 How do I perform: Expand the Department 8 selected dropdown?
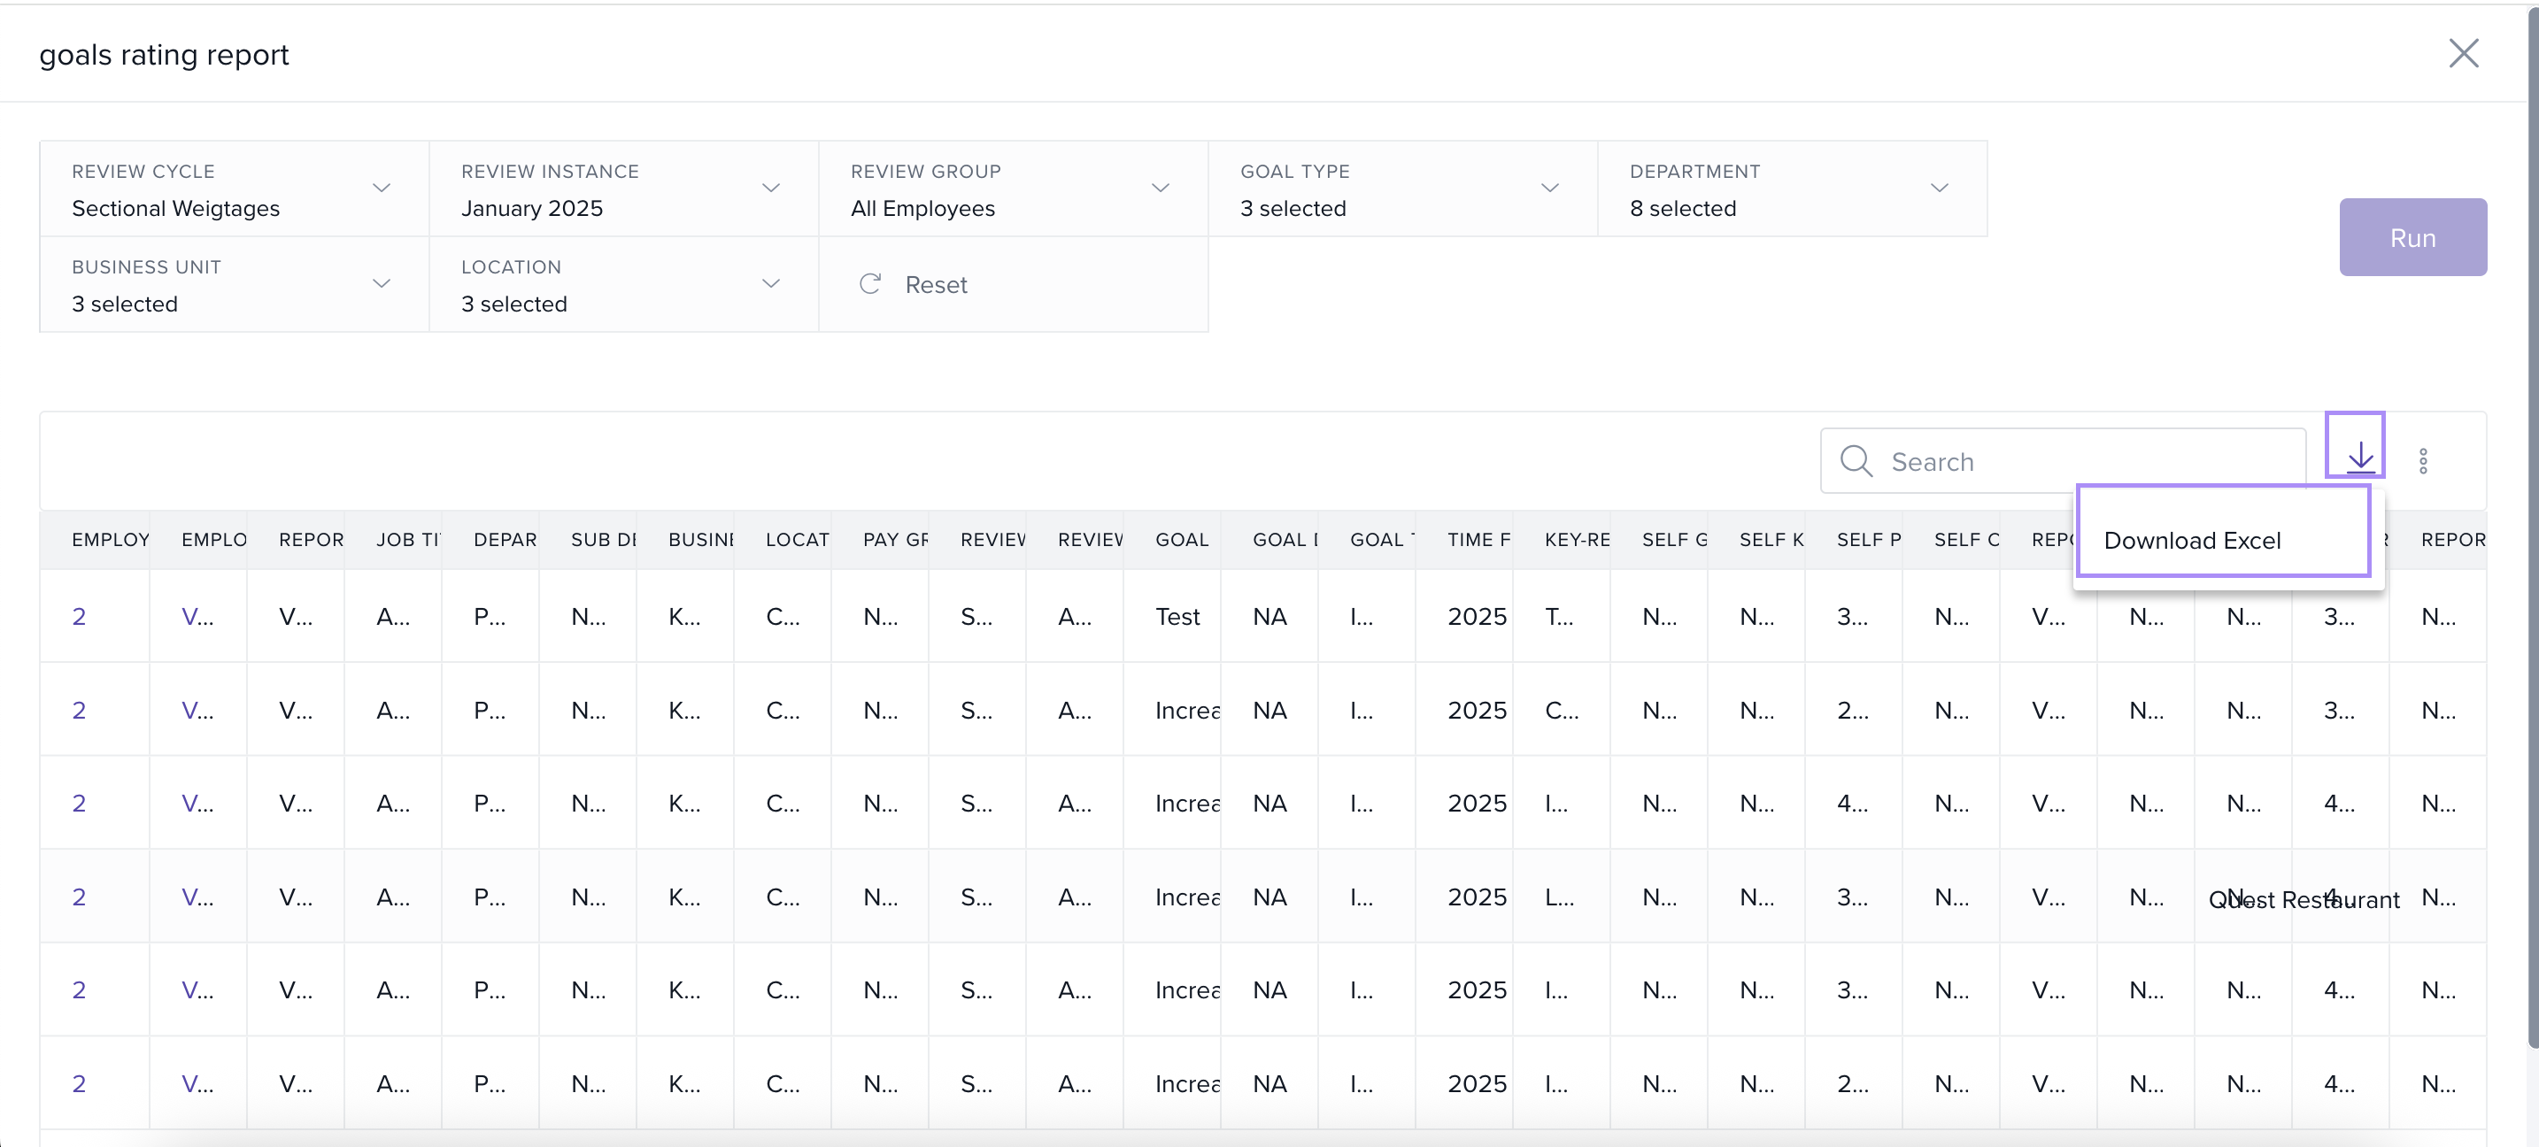click(x=1939, y=189)
